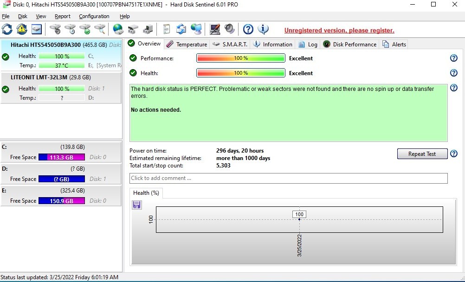Click the save icon above health graph

click(137, 205)
